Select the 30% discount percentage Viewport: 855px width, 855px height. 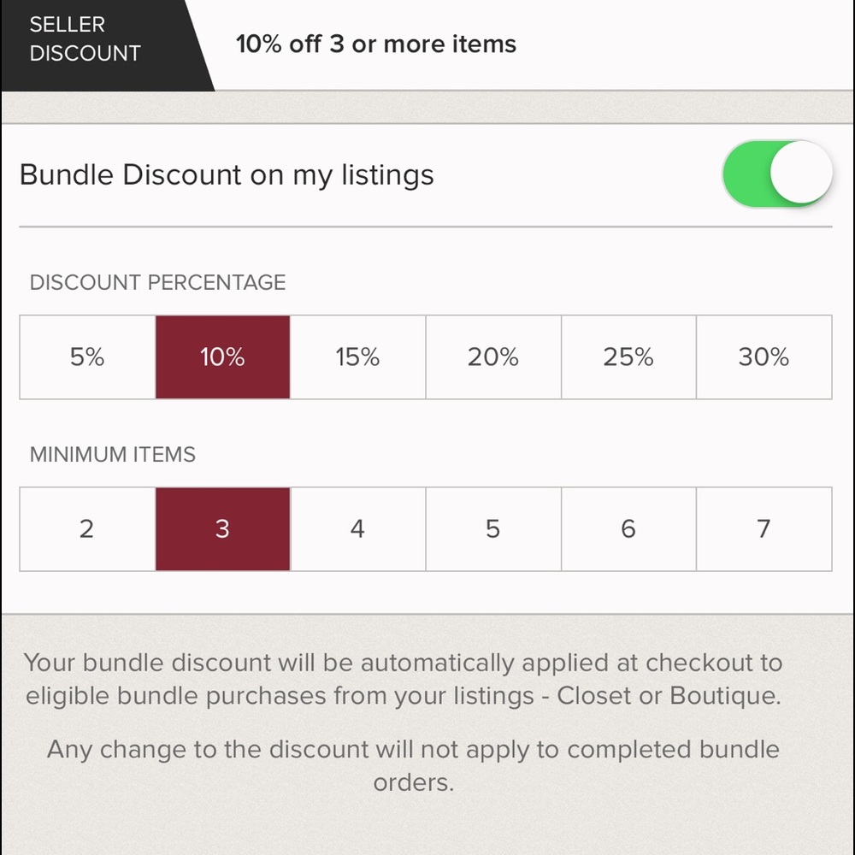point(764,357)
